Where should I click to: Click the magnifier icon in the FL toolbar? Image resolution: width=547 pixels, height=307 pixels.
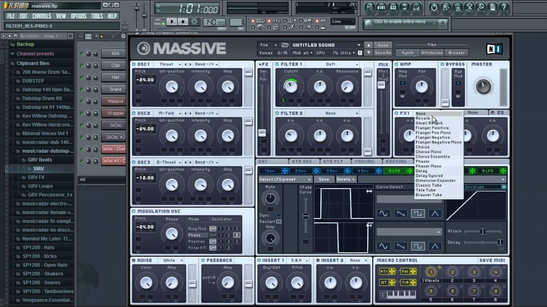(x=481, y=7)
